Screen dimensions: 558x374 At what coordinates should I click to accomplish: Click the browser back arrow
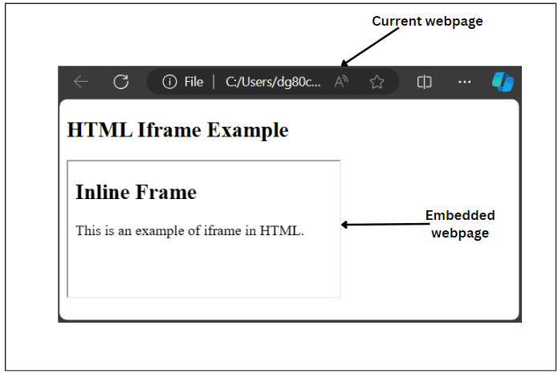tap(81, 82)
